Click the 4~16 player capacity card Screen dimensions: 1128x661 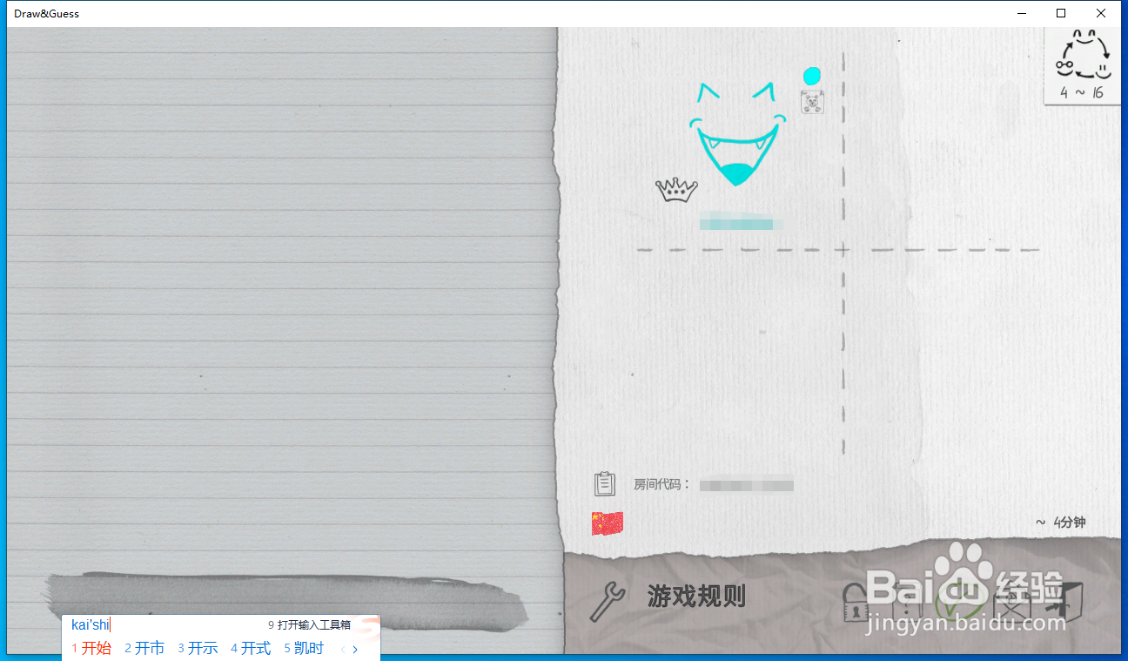pos(1082,64)
